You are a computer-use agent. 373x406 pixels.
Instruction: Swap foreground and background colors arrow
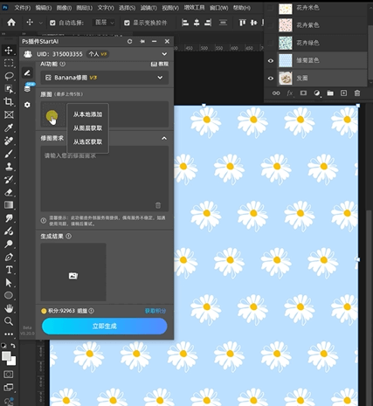tap(13, 346)
